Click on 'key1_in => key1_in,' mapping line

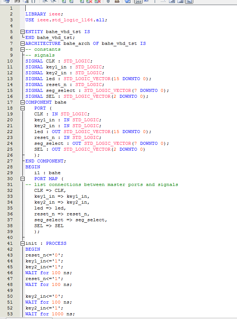pos(62,197)
